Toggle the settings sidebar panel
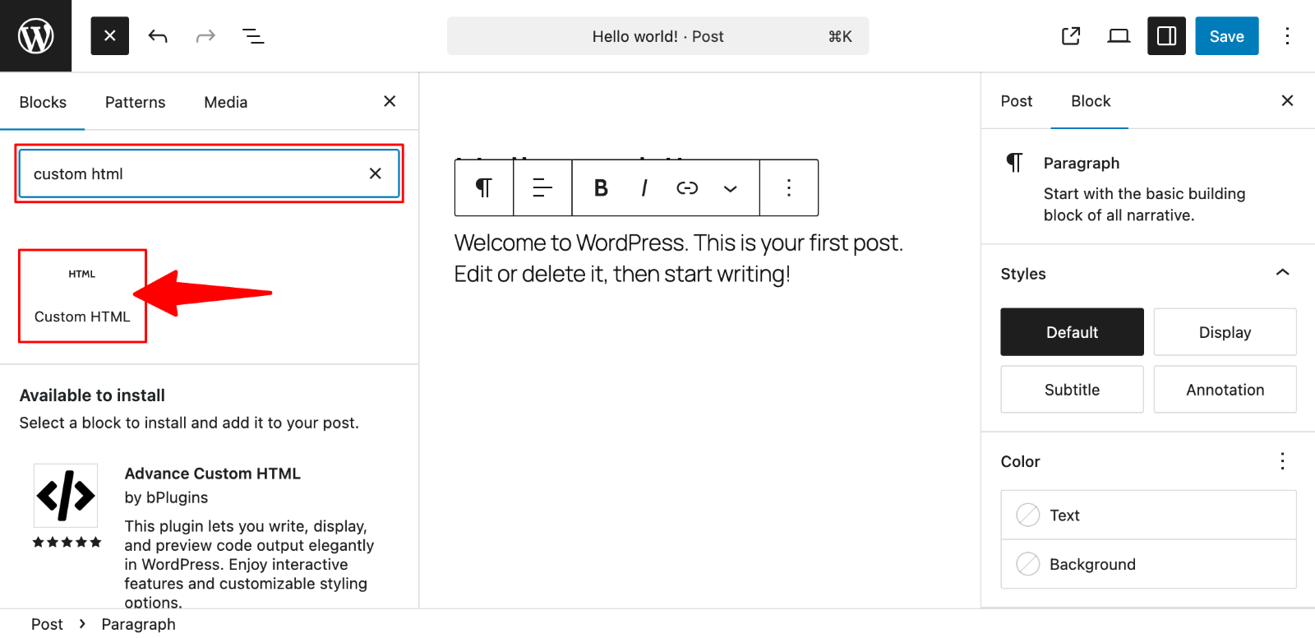The width and height of the screenshot is (1315, 638). 1166,36
